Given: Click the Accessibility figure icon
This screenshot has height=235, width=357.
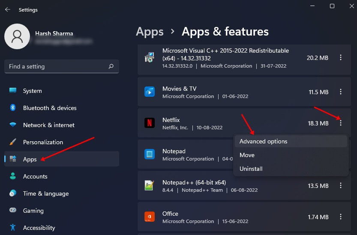Looking at the screenshot, I should pos(13,227).
